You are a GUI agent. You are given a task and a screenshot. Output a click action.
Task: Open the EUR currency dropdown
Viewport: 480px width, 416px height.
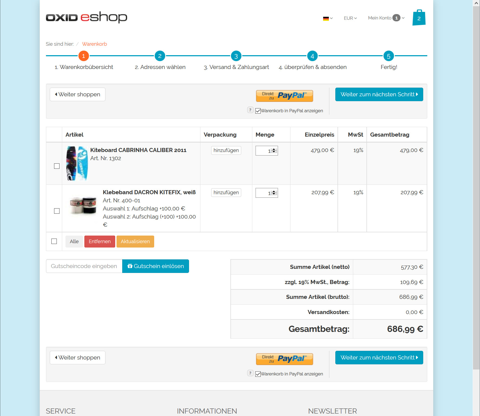(350, 18)
